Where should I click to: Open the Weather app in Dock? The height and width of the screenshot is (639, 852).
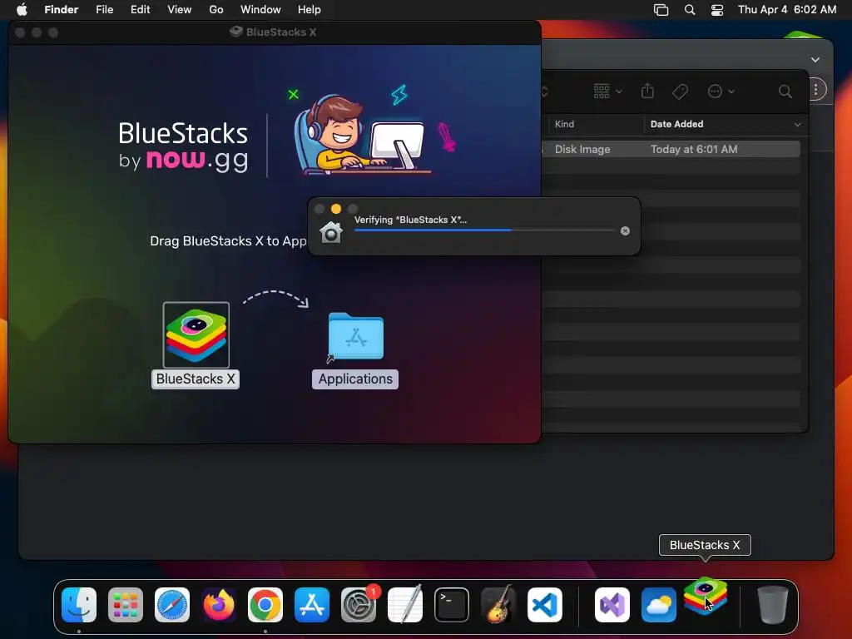coord(659,604)
